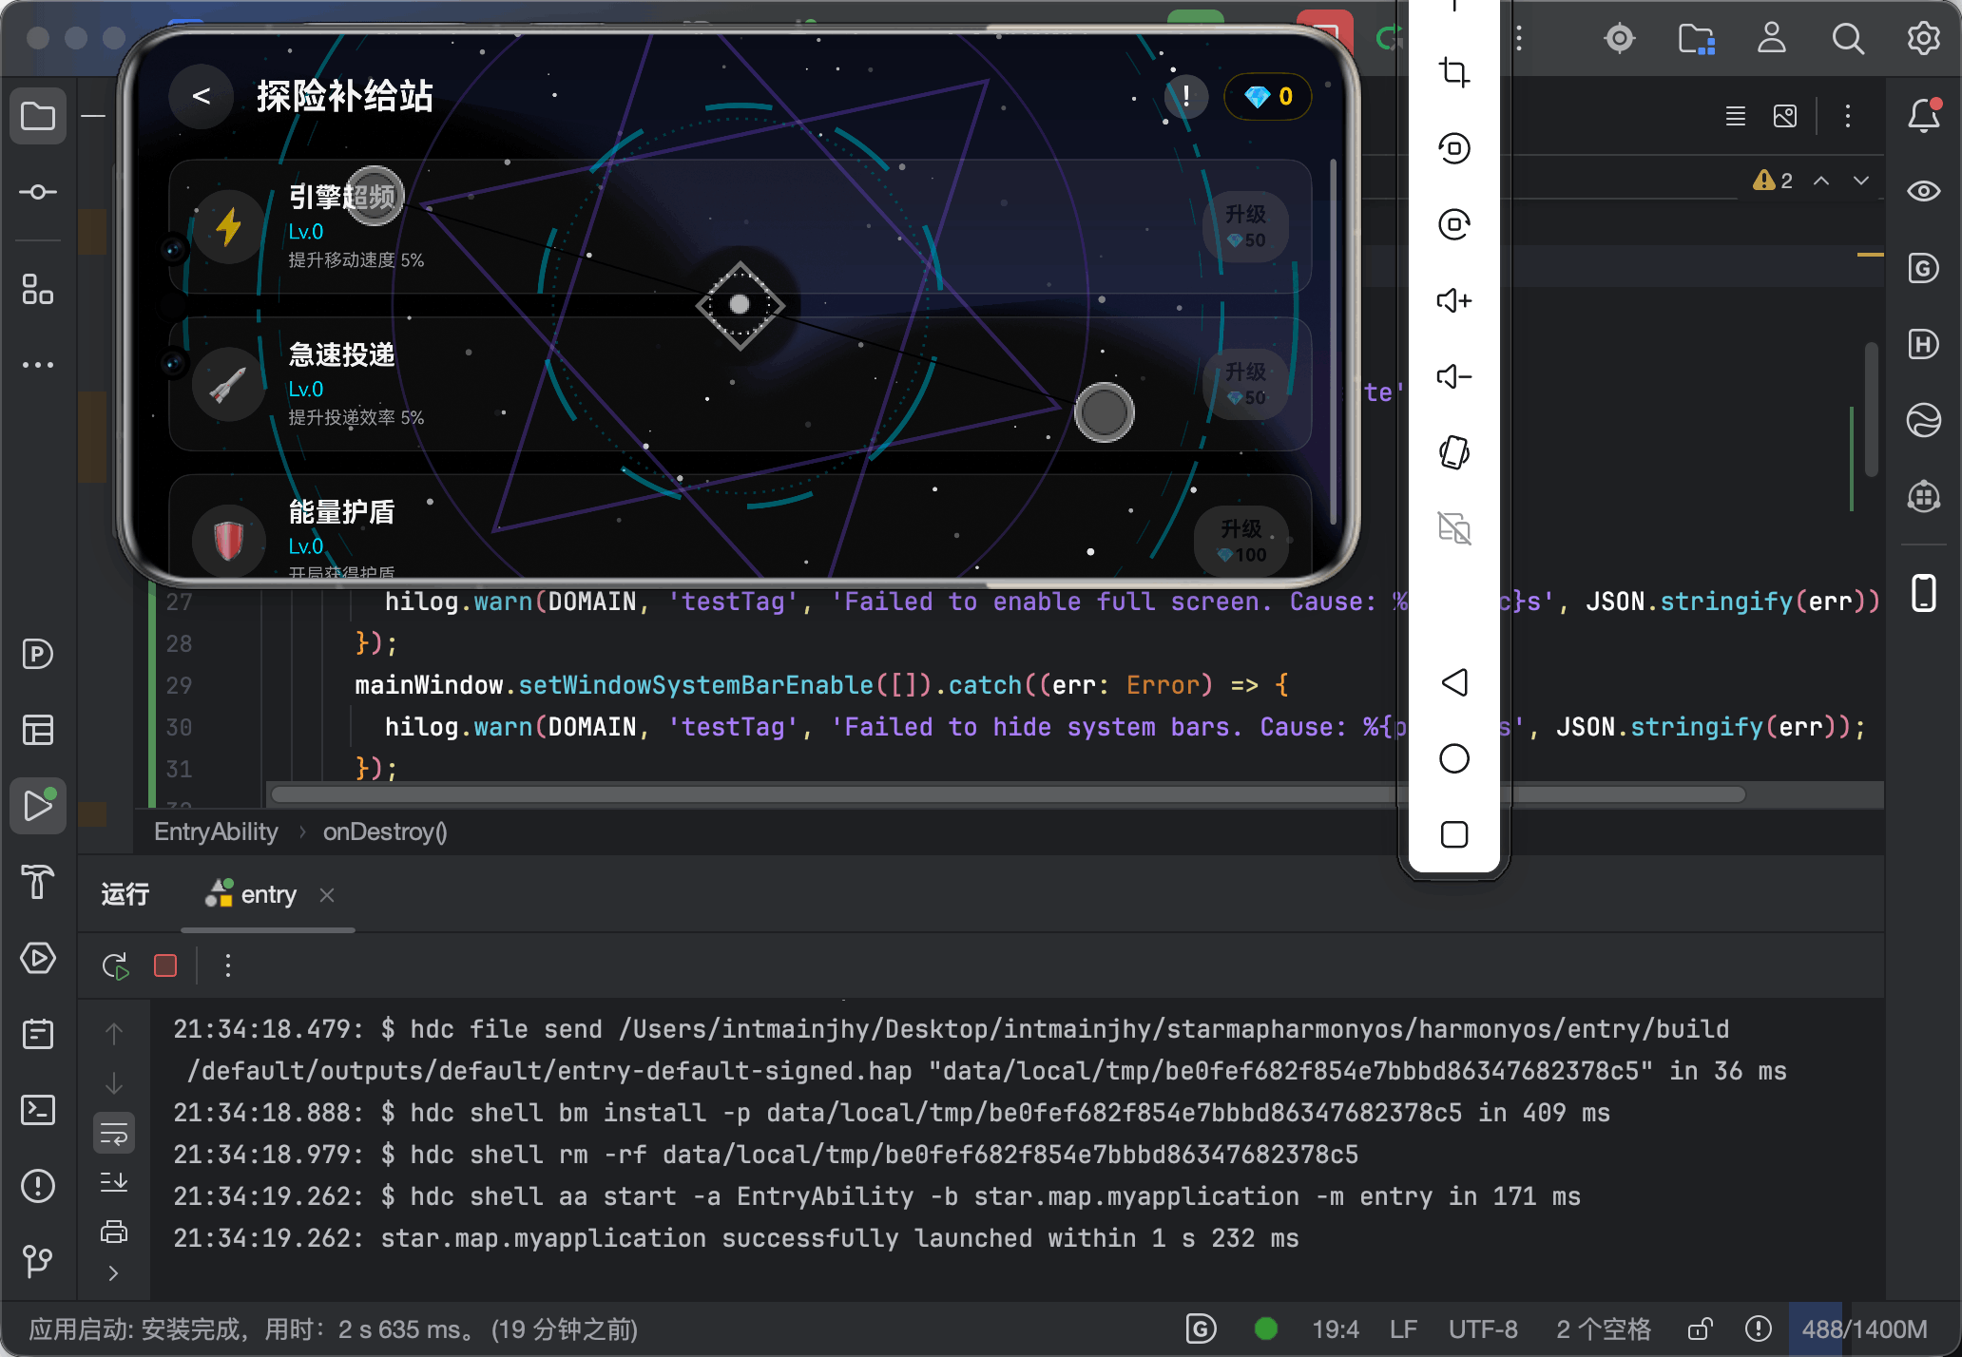The image size is (1962, 1357).
Task: Open the layout table tool window icon
Action: pos(38,730)
